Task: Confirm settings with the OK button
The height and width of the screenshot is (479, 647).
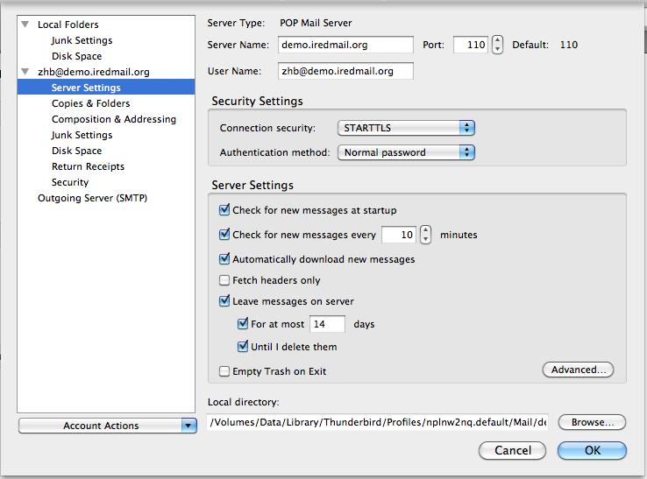Action: click(592, 450)
